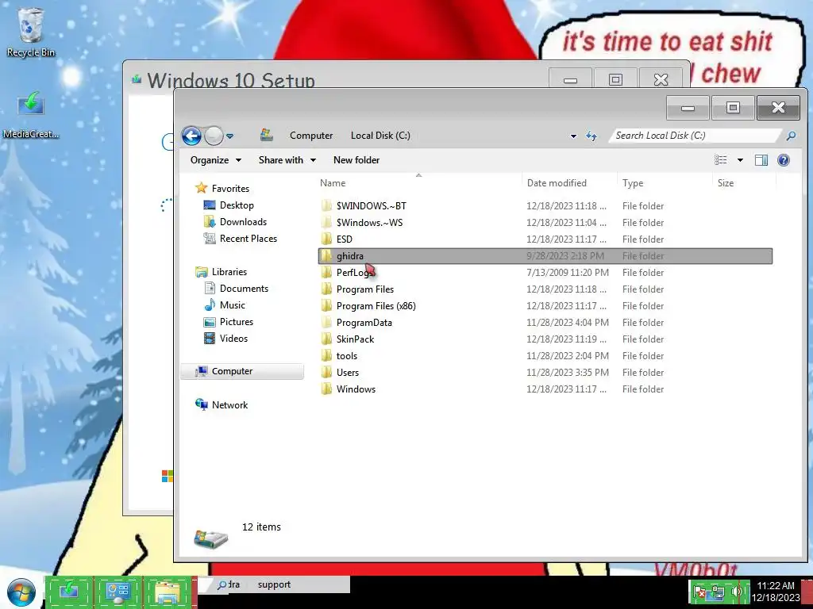
Task: Open the MediaCreationTool desktop icon
Action: [x=31, y=115]
